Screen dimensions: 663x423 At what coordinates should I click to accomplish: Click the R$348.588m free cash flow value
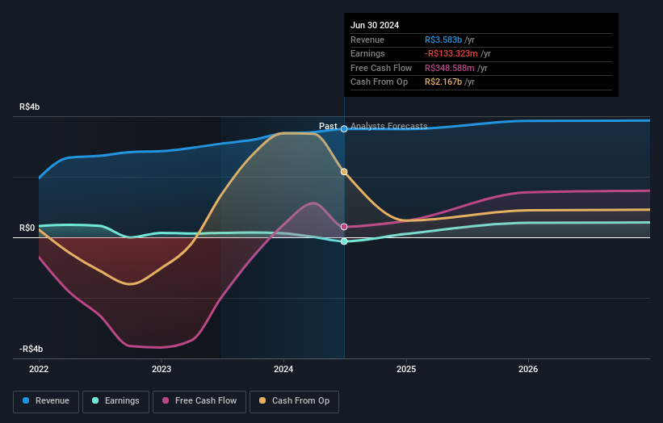point(450,68)
